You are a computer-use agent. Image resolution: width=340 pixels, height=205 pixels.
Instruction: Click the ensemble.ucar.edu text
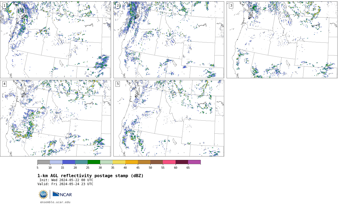point(55,202)
